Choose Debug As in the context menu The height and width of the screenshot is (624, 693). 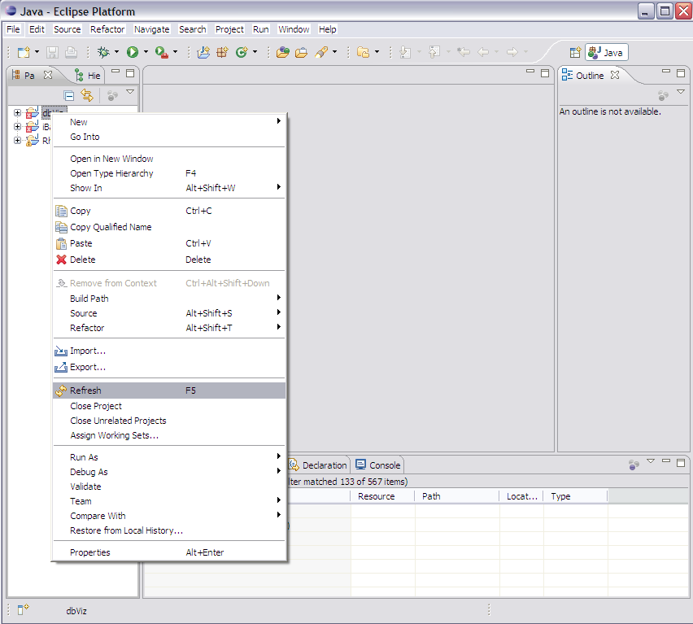pos(169,472)
